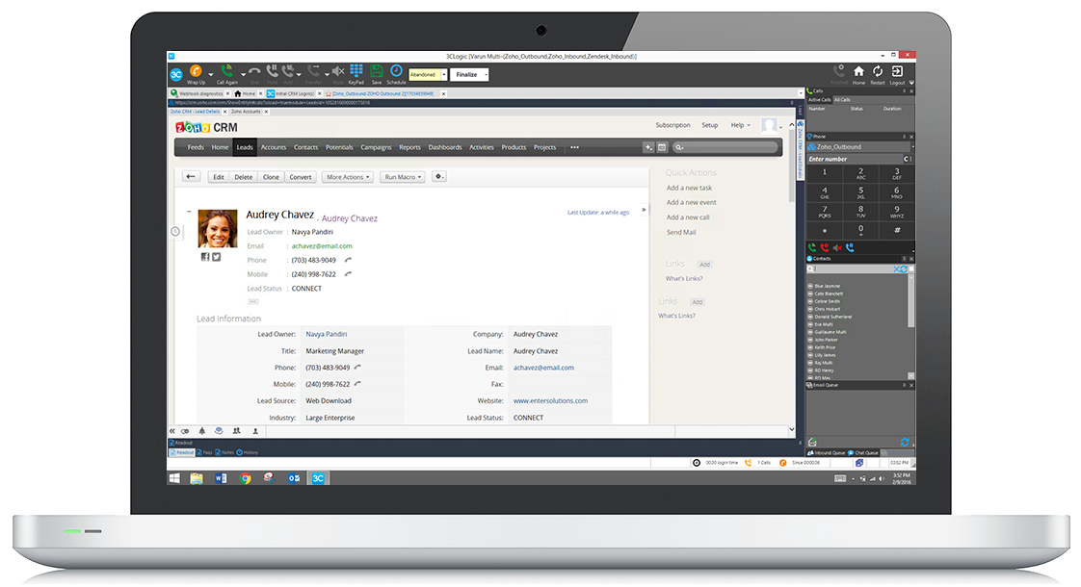
Task: Click the Enter number input field
Action: click(853, 159)
